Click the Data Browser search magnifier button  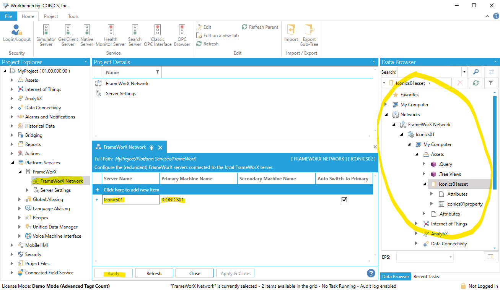pos(476,72)
